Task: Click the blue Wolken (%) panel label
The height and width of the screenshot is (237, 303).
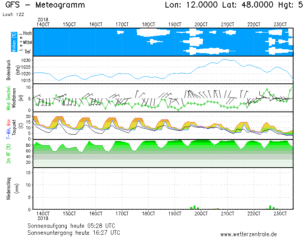Action: (x=14, y=42)
